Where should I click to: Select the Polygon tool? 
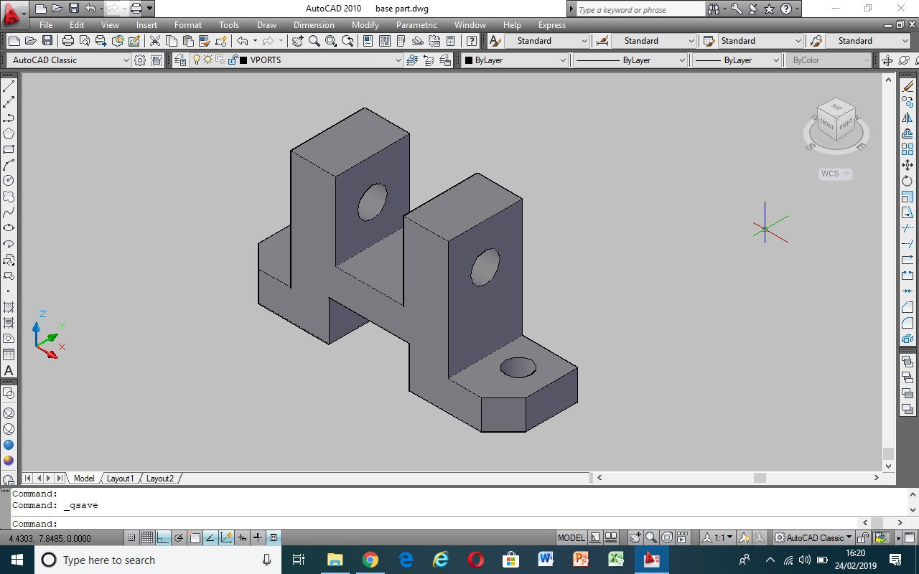[9, 132]
